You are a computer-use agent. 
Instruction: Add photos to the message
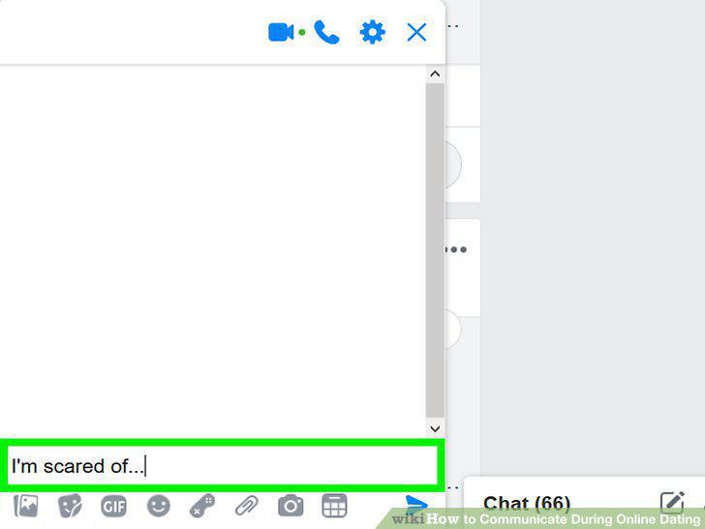(26, 506)
